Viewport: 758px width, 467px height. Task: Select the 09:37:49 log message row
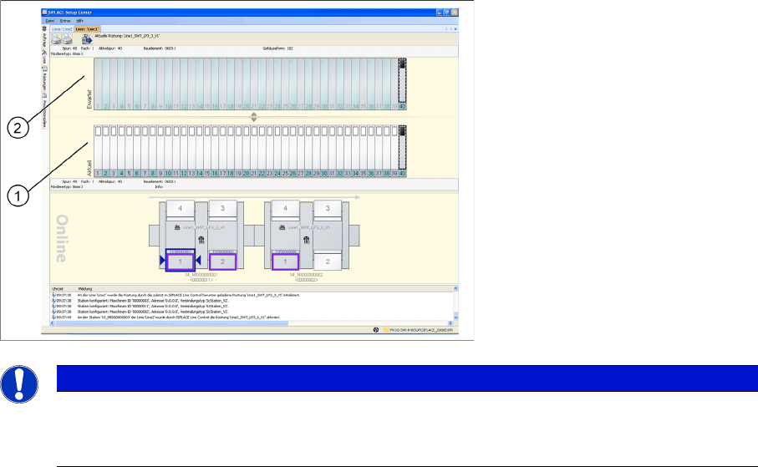(x=252, y=317)
